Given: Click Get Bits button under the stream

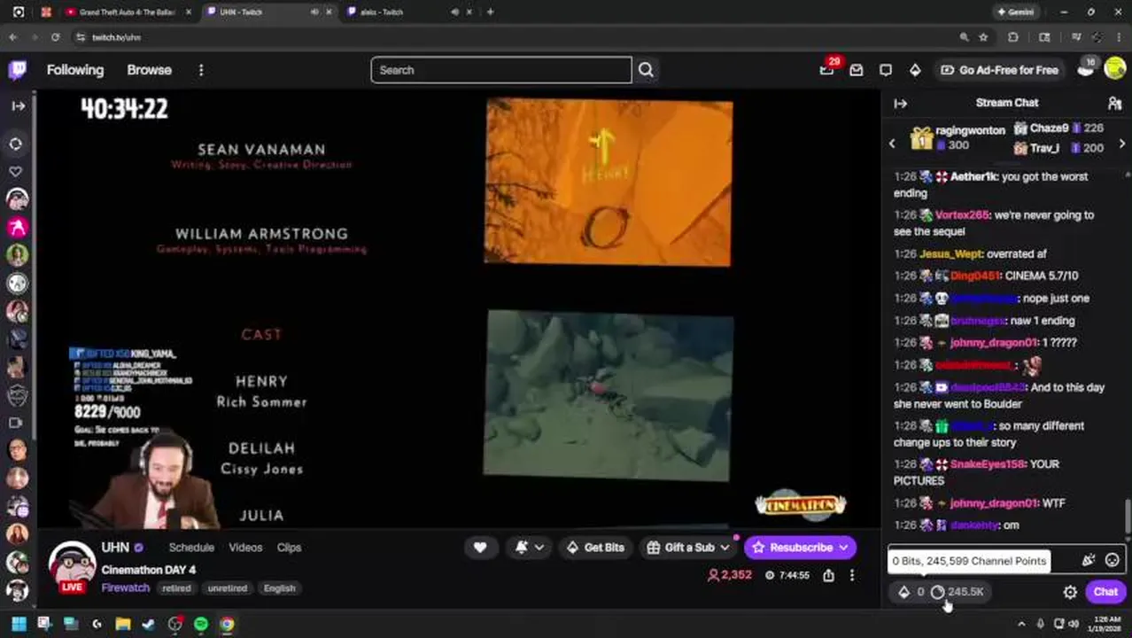Looking at the screenshot, I should coord(595,548).
